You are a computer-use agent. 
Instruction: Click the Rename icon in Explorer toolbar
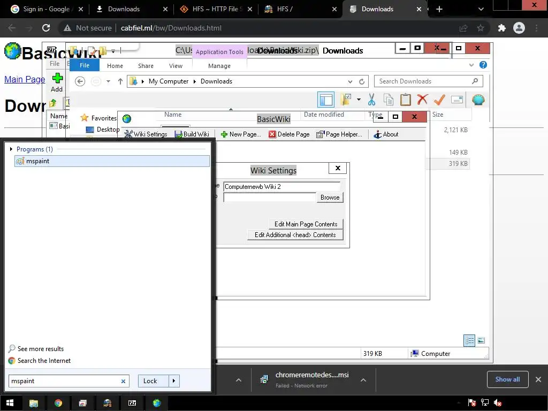point(457,100)
